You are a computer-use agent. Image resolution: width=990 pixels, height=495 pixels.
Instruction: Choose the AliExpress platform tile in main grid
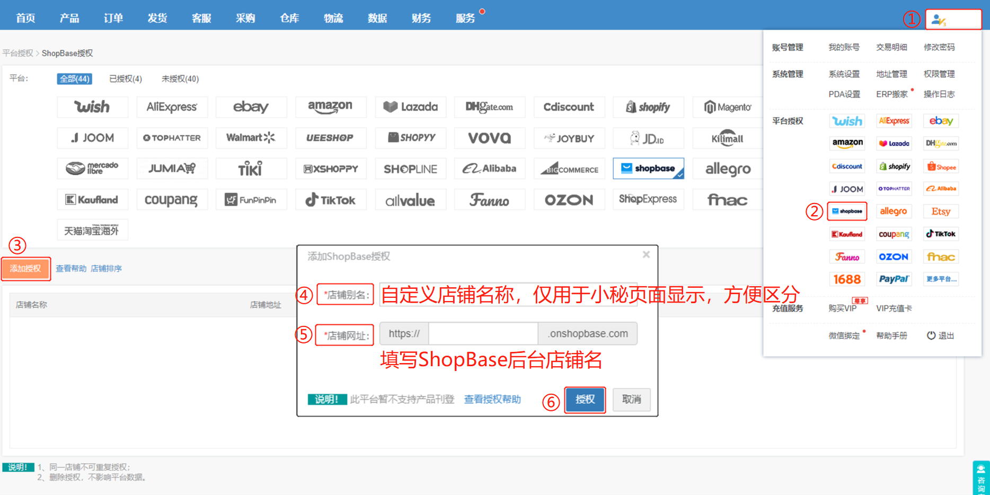pos(172,107)
